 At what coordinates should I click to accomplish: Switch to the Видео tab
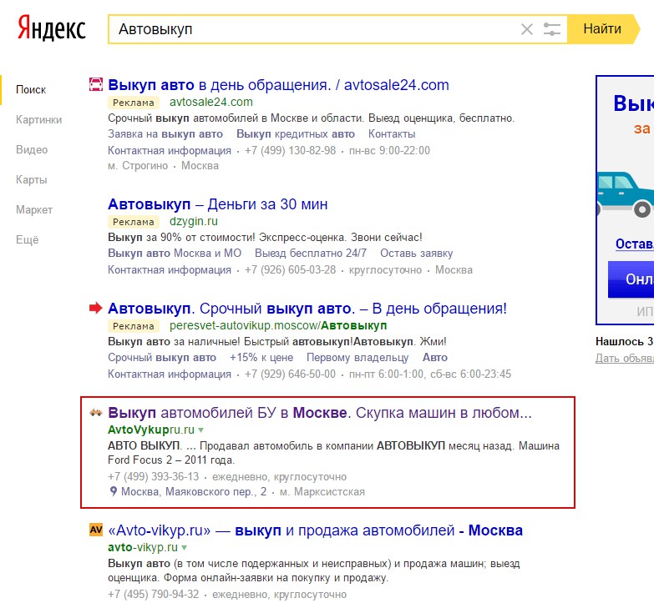[x=32, y=149]
